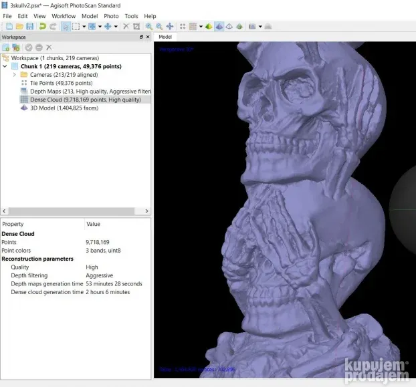Select Cameras (213/219 aligned) item
This screenshot has width=416, height=387.
tap(64, 75)
